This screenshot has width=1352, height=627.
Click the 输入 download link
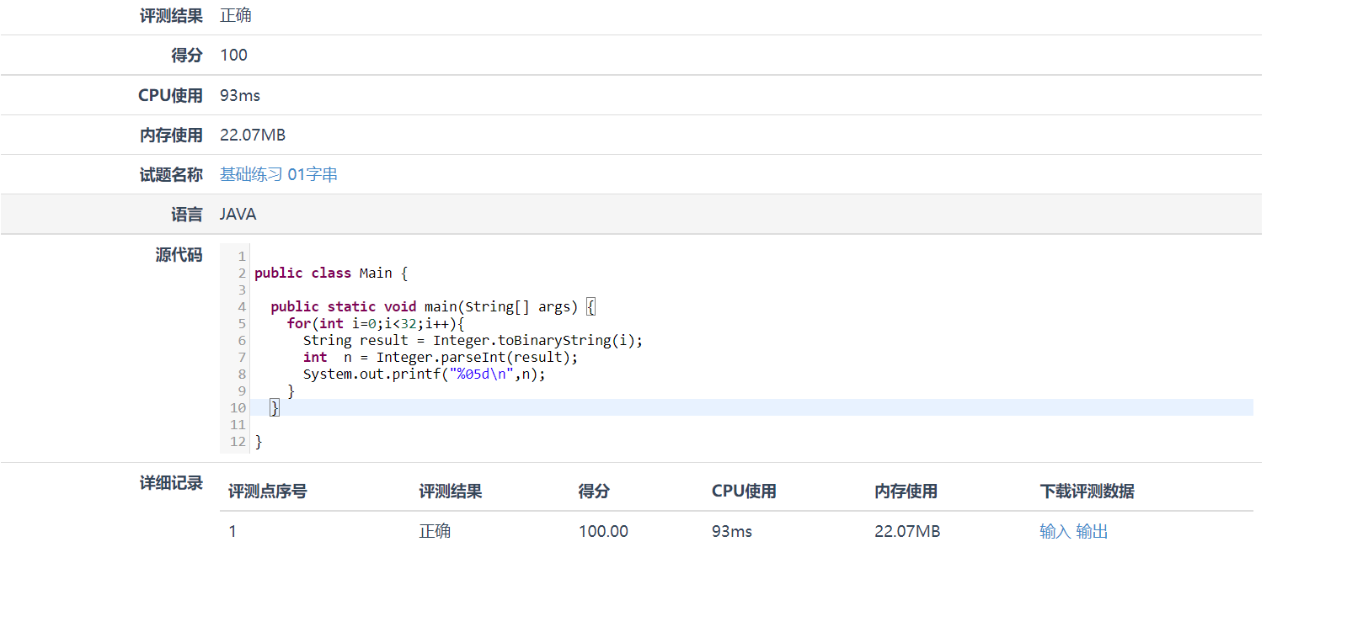1055,531
